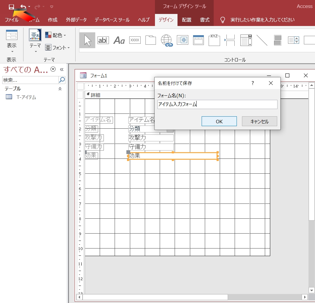This screenshot has height=303, width=315.
Task: Select the 攻撃力 label control
Action: click(x=94, y=138)
